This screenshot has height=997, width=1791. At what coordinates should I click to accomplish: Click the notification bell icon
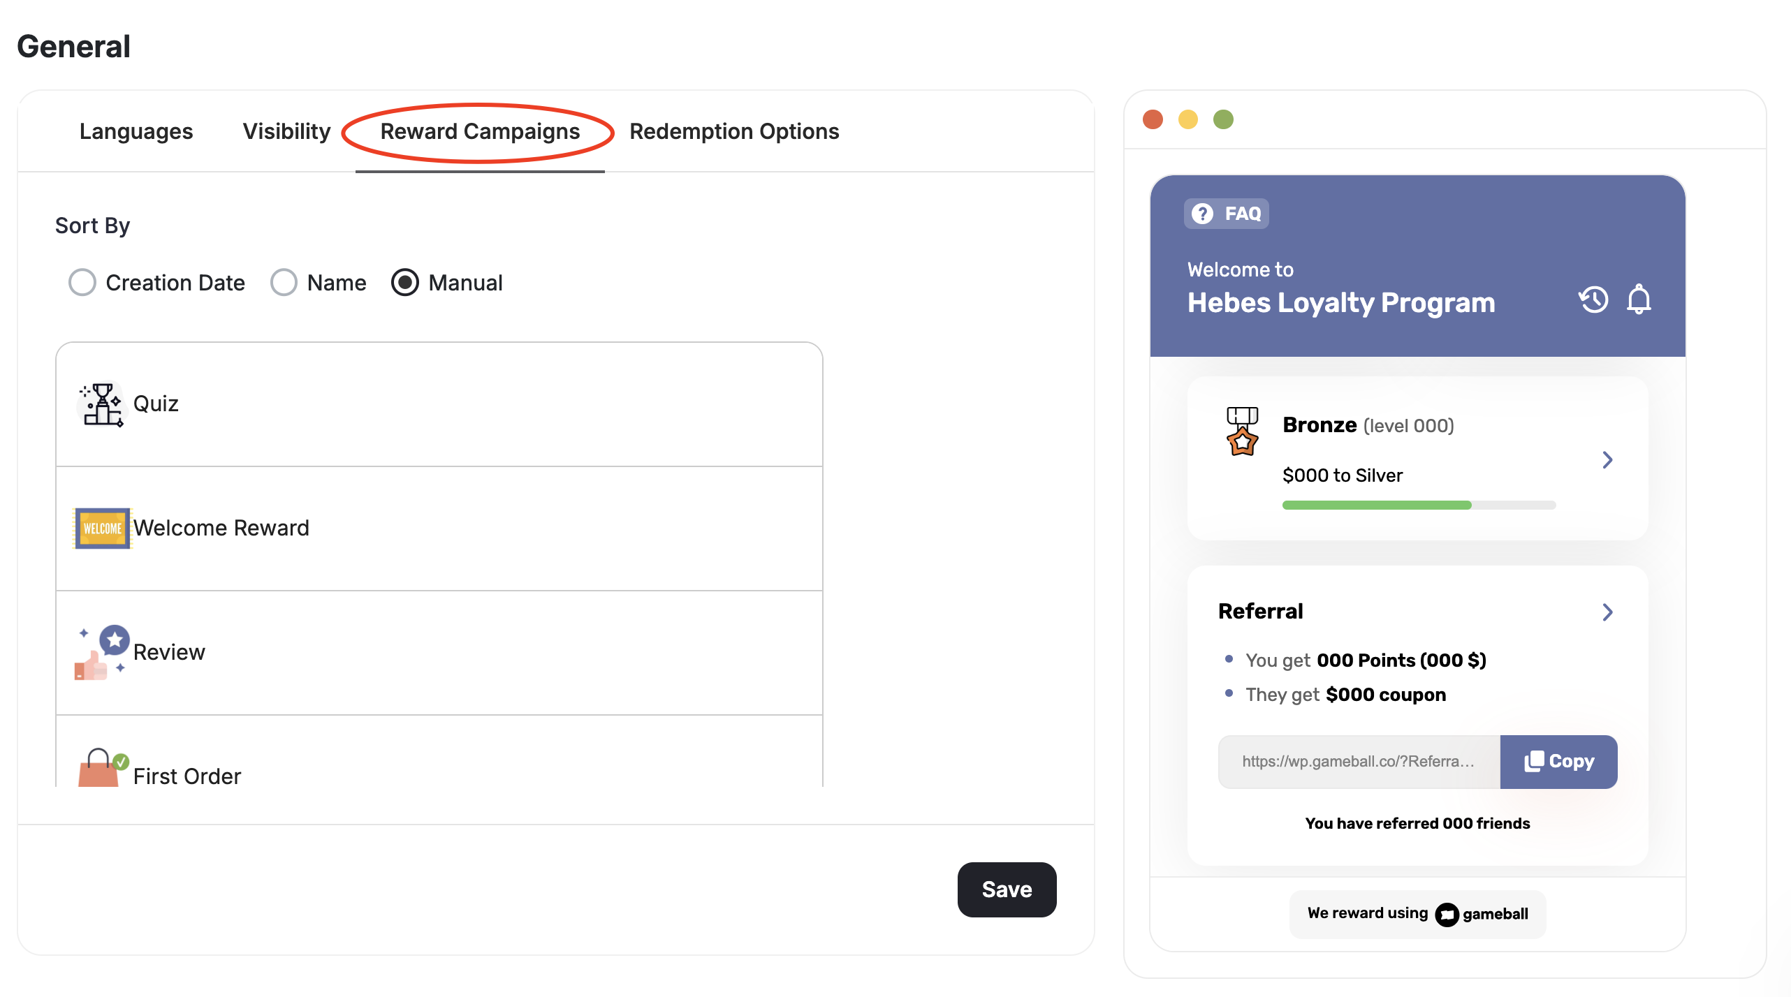(x=1639, y=300)
